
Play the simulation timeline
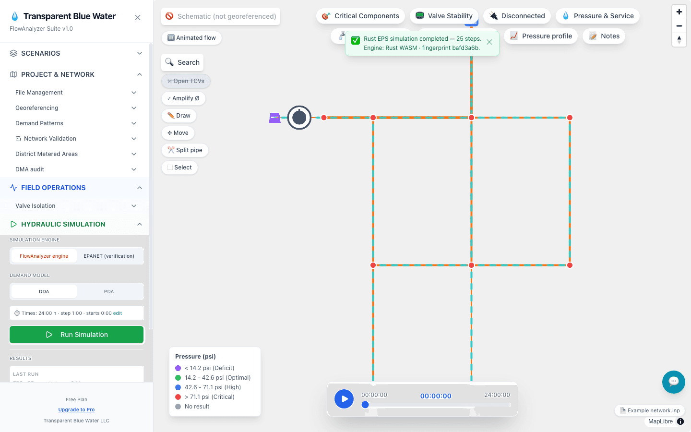click(344, 399)
